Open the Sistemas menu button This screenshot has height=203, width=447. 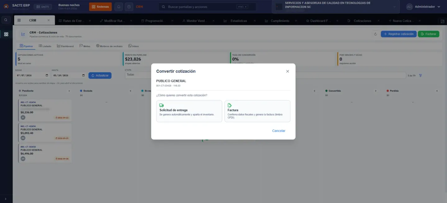click(100, 7)
